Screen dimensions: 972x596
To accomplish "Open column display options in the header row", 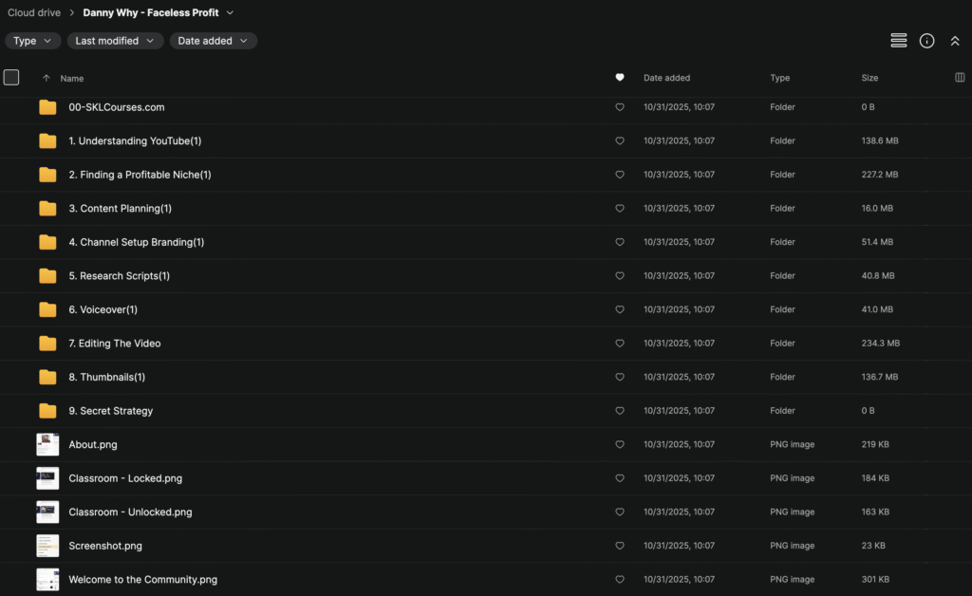I will pyautogui.click(x=960, y=78).
